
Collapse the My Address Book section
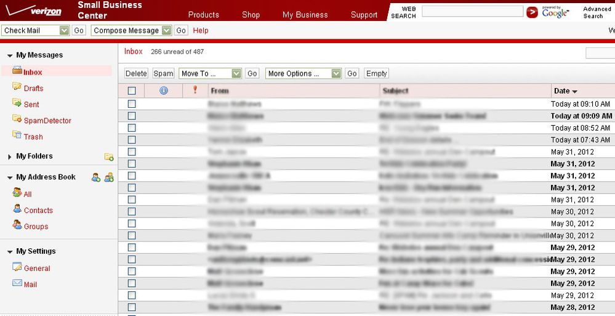coord(10,178)
